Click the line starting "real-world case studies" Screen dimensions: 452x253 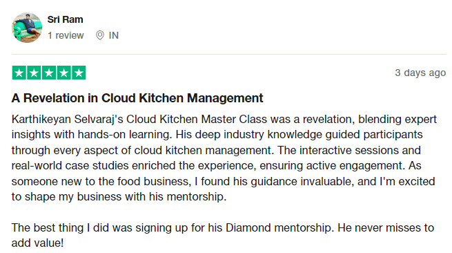tap(217, 166)
